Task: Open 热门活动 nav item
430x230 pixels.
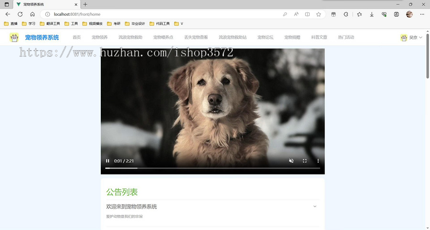Action: click(x=346, y=37)
